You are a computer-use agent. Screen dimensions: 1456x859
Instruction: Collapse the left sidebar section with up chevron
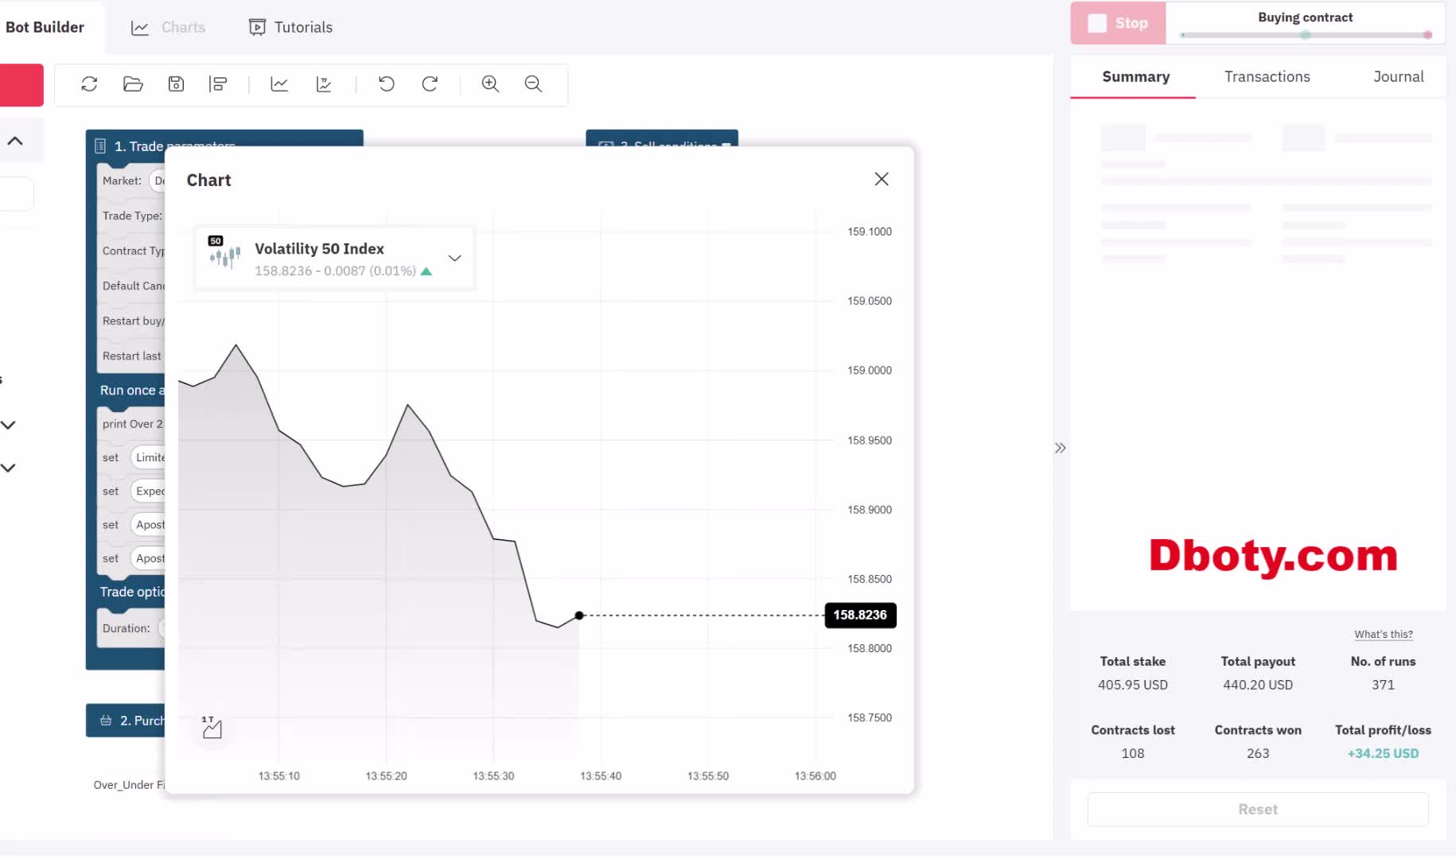tap(15, 142)
